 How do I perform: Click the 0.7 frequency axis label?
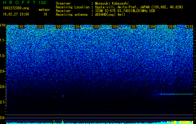(x=3, y=102)
